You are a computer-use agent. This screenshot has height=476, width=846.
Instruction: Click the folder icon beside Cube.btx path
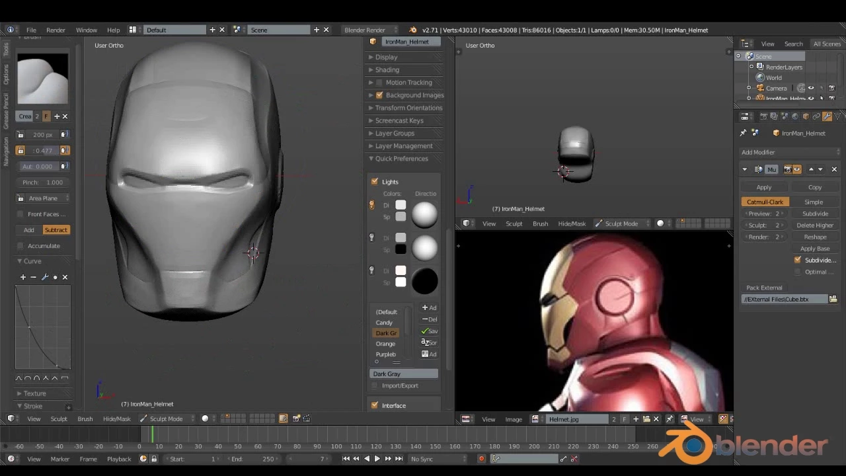click(x=833, y=299)
